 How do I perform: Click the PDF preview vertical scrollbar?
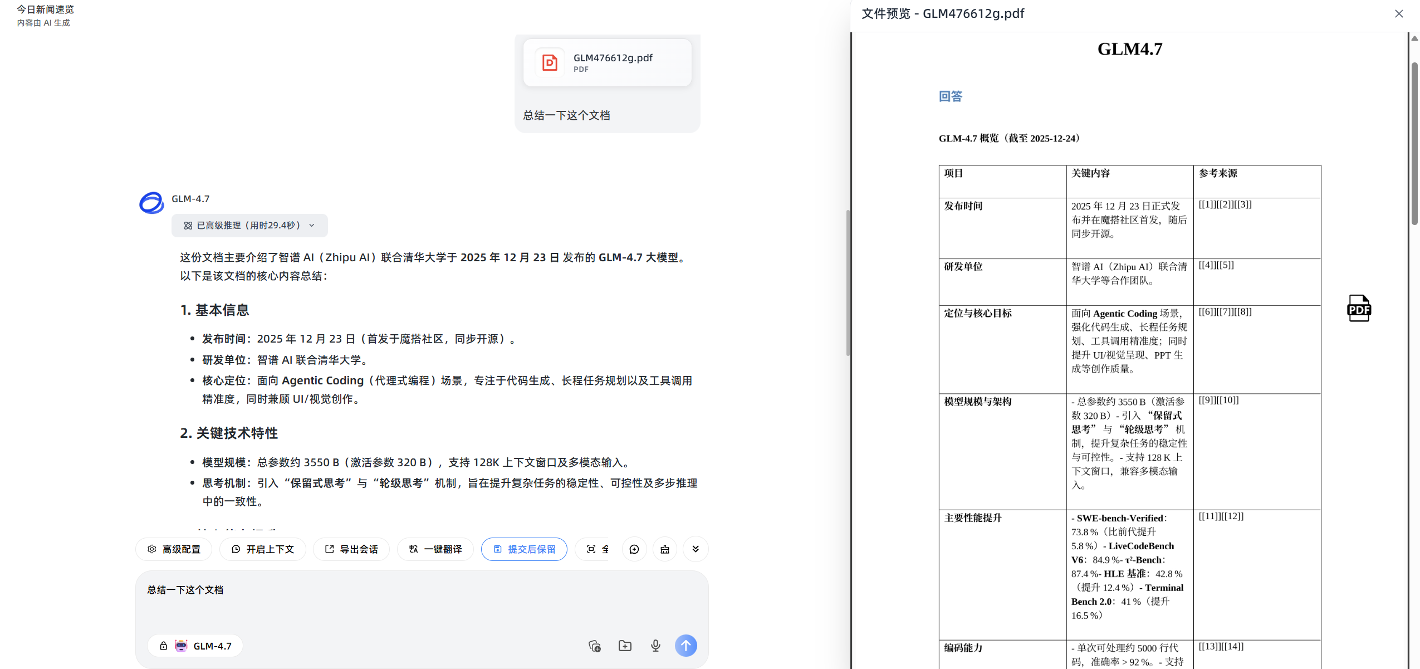point(1414,145)
